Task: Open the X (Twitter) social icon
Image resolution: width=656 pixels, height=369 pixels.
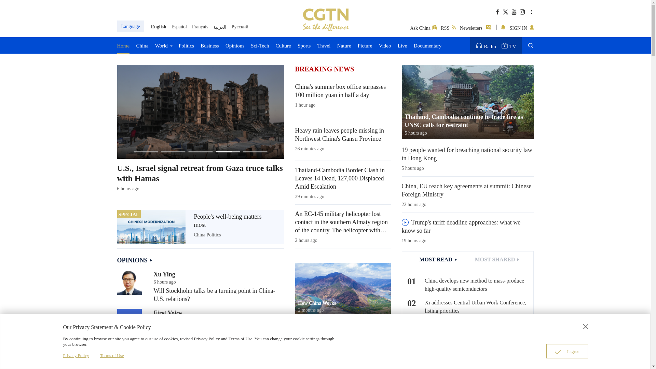Action: [506, 12]
